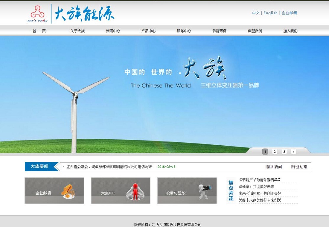
Task: Select banner slide 3 indicator
Action: [x=284, y=151]
